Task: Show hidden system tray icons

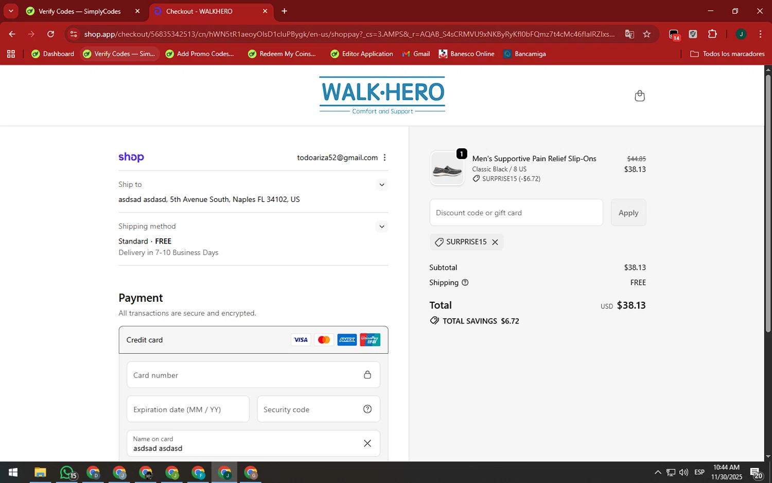Action: (658, 472)
